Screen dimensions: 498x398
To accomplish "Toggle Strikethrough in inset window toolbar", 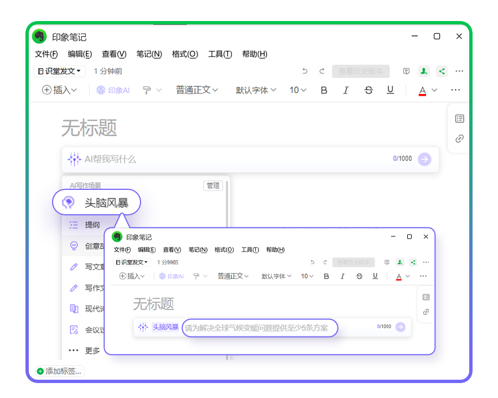I will (x=359, y=276).
